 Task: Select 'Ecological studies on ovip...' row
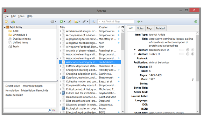[x=90, y=108]
